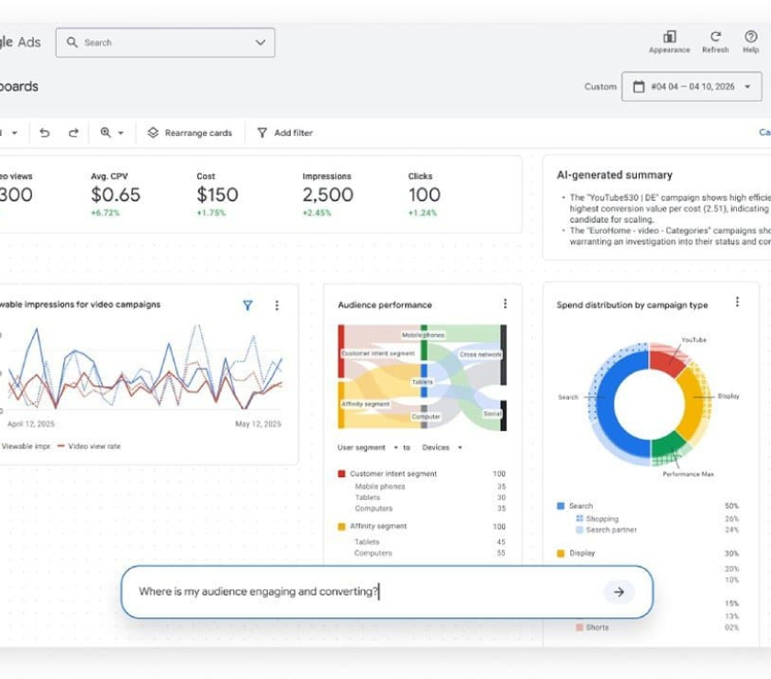Click the Rearrange cards button
Viewport: 771px width, 679px height.
(x=190, y=133)
